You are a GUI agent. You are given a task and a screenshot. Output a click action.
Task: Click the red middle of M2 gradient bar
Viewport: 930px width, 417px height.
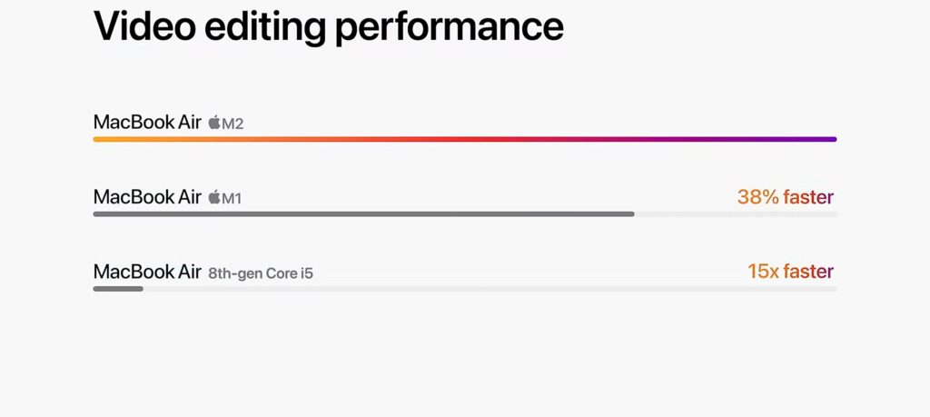tap(465, 139)
